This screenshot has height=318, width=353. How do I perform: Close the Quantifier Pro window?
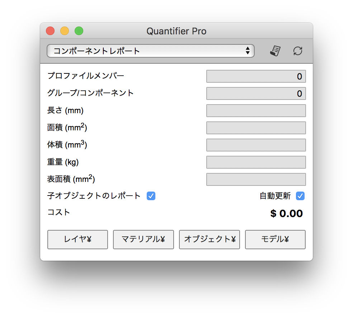[50, 31]
